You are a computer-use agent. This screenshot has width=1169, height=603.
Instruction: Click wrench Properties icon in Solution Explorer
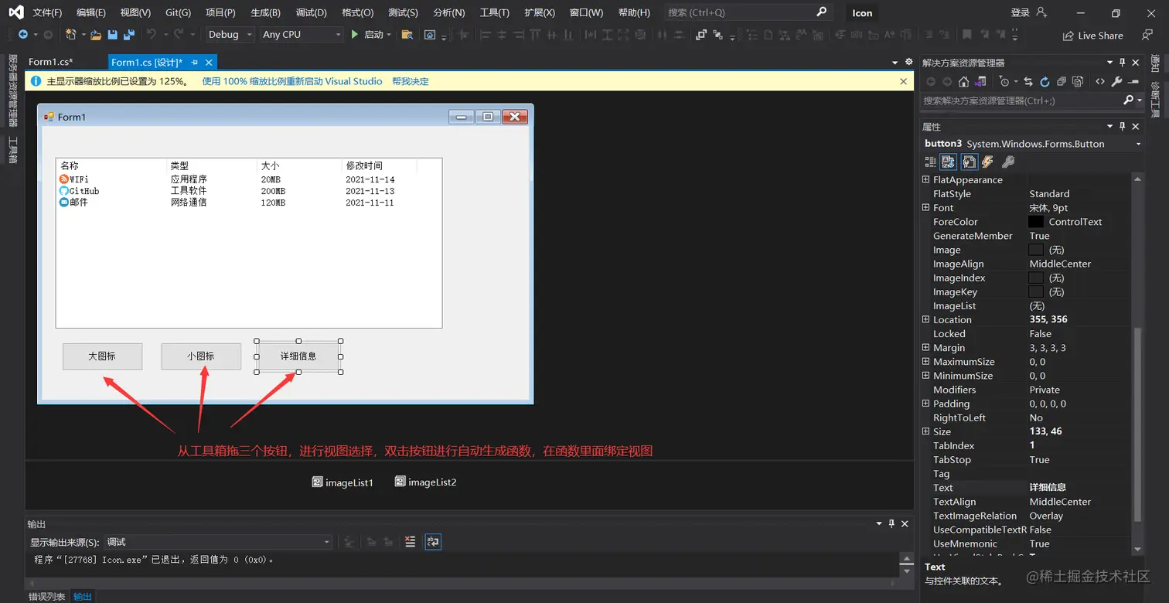[1116, 81]
